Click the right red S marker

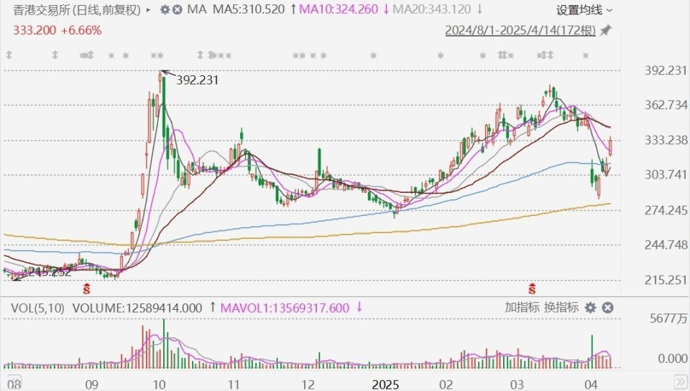click(533, 288)
